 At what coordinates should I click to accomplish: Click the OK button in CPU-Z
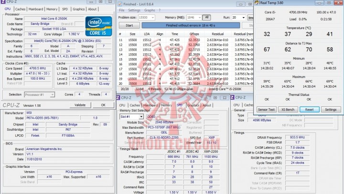pos(103,105)
